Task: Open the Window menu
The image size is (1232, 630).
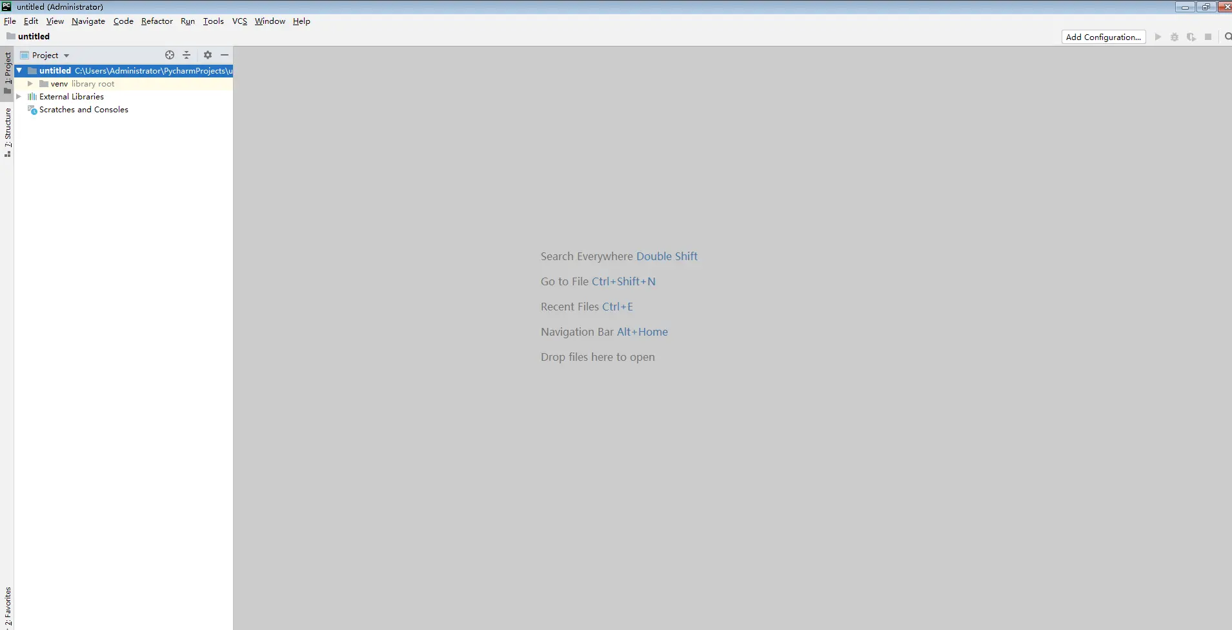Action: [x=270, y=21]
